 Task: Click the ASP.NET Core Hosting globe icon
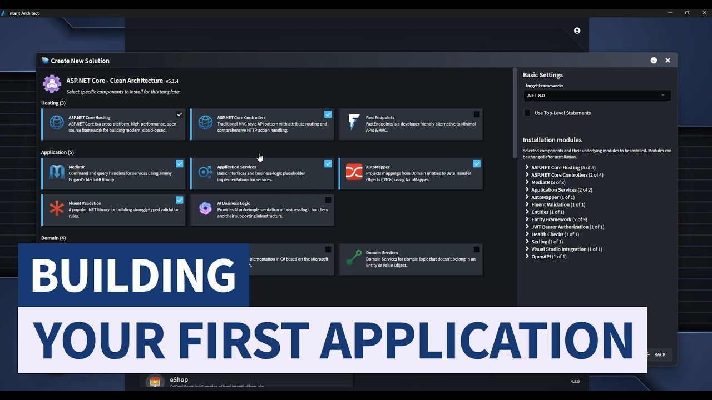[57, 123]
